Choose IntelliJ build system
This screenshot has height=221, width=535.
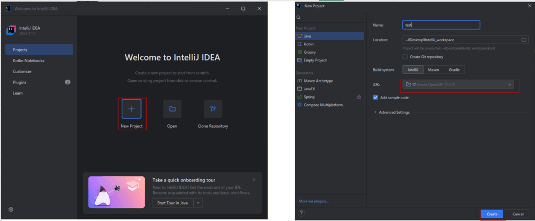(x=413, y=70)
